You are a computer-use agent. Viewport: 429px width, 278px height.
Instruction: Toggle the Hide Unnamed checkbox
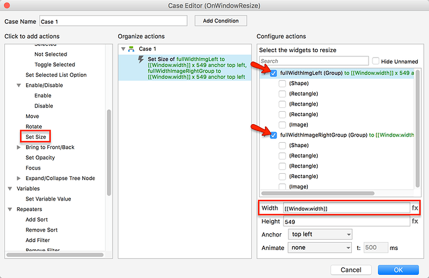tap(376, 61)
